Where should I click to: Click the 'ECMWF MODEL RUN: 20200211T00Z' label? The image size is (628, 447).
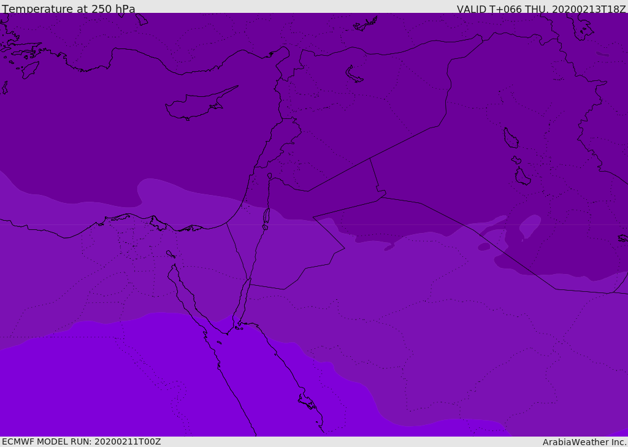[82, 441]
